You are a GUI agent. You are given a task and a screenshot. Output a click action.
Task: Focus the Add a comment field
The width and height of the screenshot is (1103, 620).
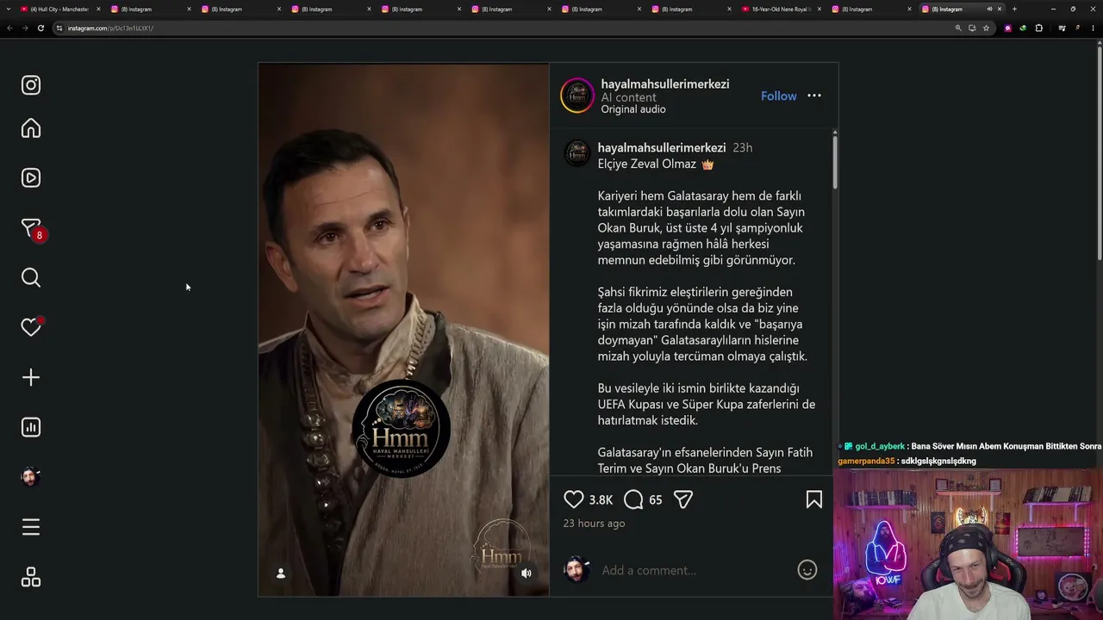pyautogui.click(x=695, y=570)
